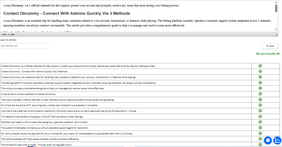Open the Zalo chat icon
The width and height of the screenshot is (282, 147).
point(277,140)
